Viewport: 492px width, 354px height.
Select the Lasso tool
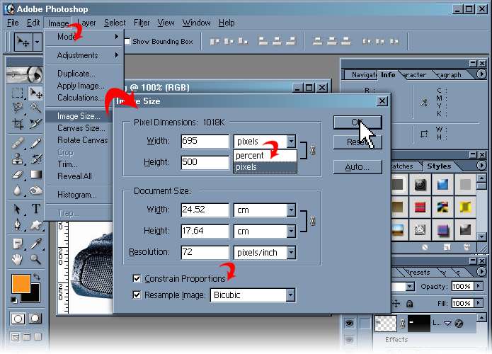click(x=18, y=108)
